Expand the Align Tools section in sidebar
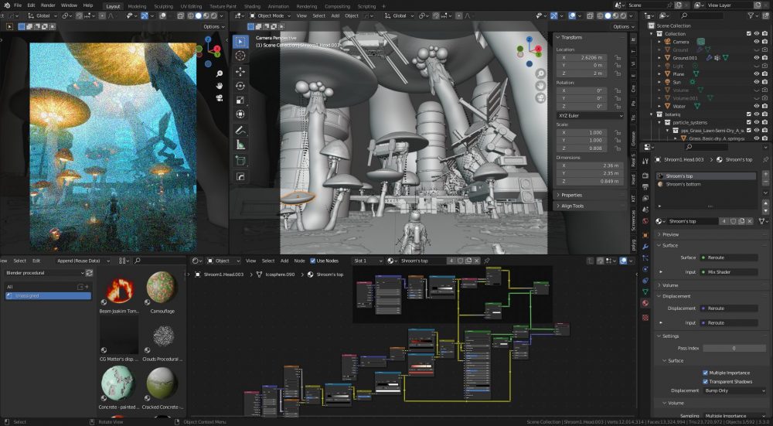Image resolution: width=773 pixels, height=426 pixels. 589,206
